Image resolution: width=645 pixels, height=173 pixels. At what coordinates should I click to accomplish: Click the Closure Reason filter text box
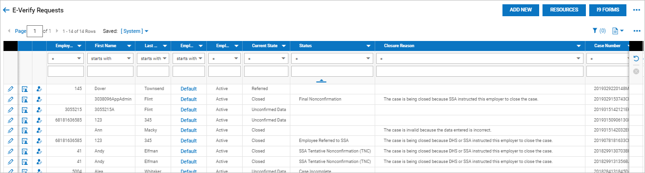pyautogui.click(x=480, y=71)
